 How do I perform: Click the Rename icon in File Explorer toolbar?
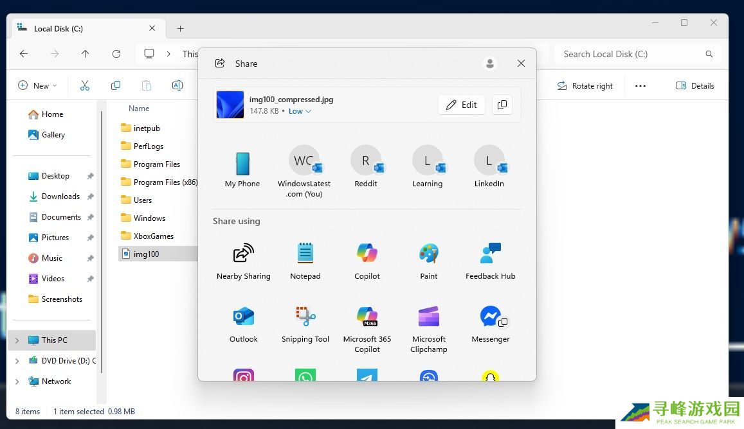coord(177,85)
